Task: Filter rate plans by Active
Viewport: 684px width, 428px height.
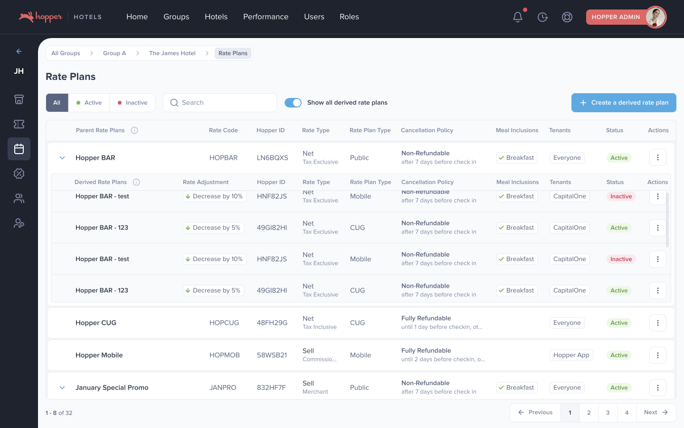Action: pyautogui.click(x=89, y=103)
